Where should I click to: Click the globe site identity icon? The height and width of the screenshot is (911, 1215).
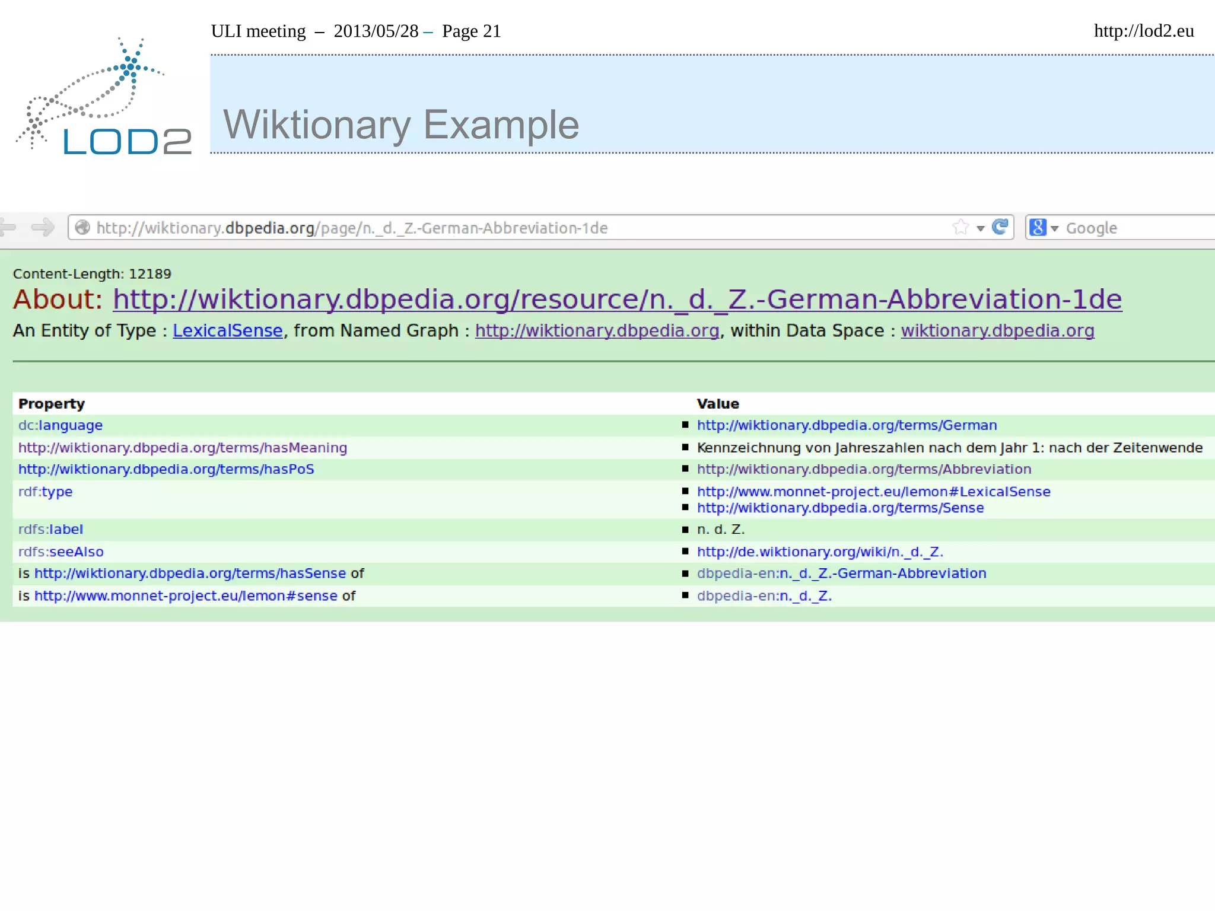pyautogui.click(x=82, y=228)
